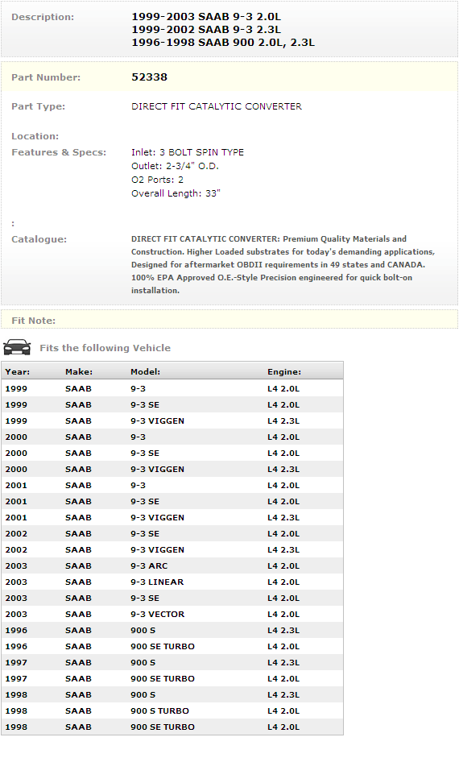Image resolution: width=459 pixels, height=758 pixels.
Task: Click Overall Length: 33" spec
Action: pyautogui.click(x=176, y=193)
